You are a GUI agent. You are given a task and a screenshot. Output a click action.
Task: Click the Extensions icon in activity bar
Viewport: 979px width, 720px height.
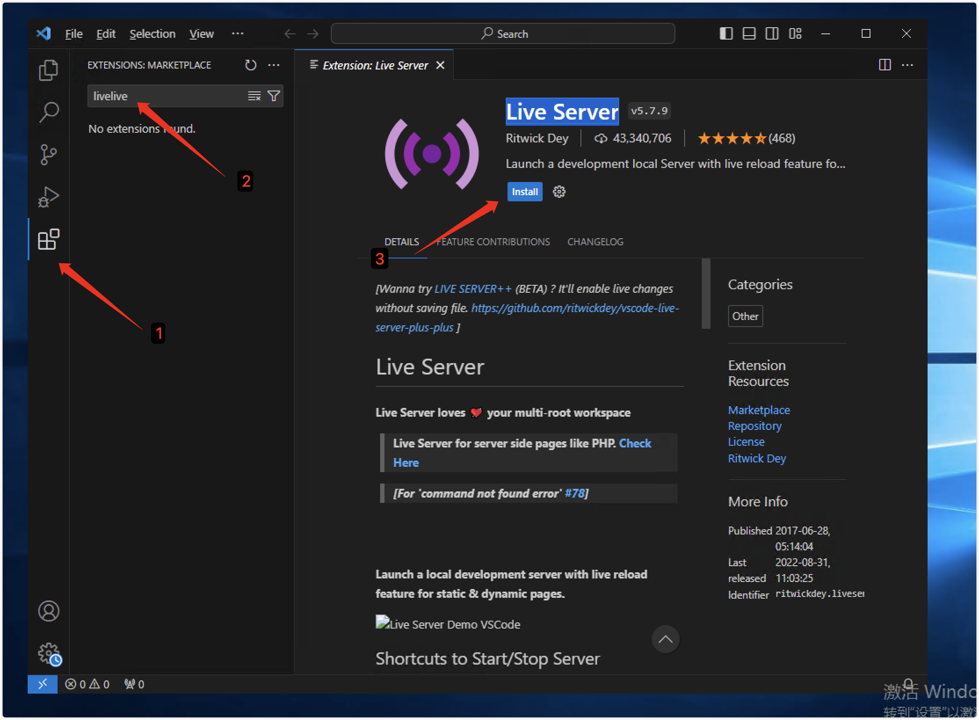[x=48, y=240]
